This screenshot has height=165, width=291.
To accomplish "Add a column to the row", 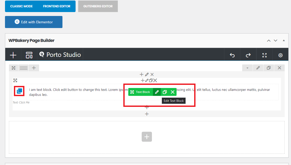I will click(x=34, y=68).
